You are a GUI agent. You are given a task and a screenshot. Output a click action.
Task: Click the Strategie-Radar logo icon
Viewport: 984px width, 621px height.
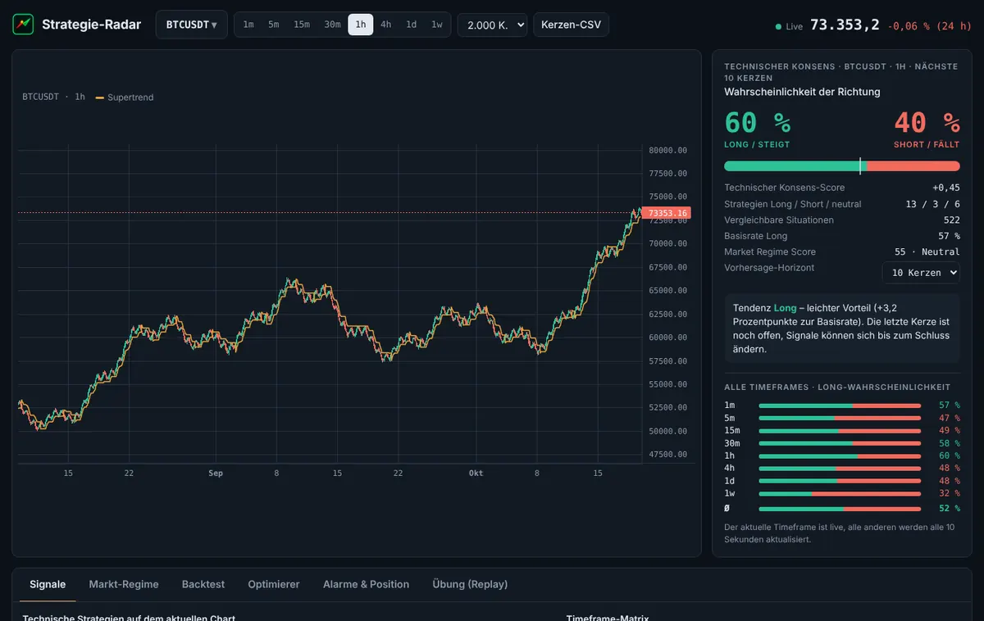pyautogui.click(x=23, y=25)
